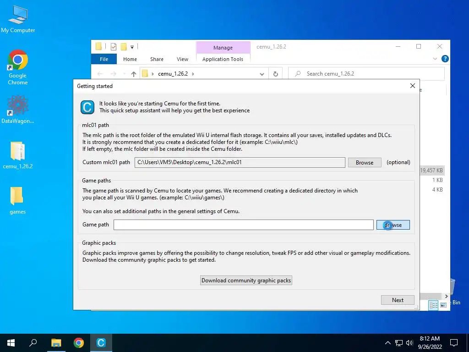Open the My Computer desktop icon
This screenshot has height=352, width=469.
coord(18,19)
